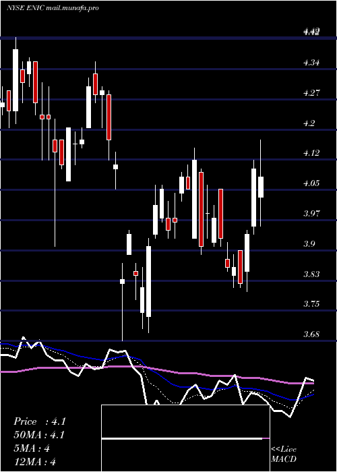This screenshot has width=337, height=472.
Task: Click the 3.83 price axis label
Action: click(x=311, y=274)
